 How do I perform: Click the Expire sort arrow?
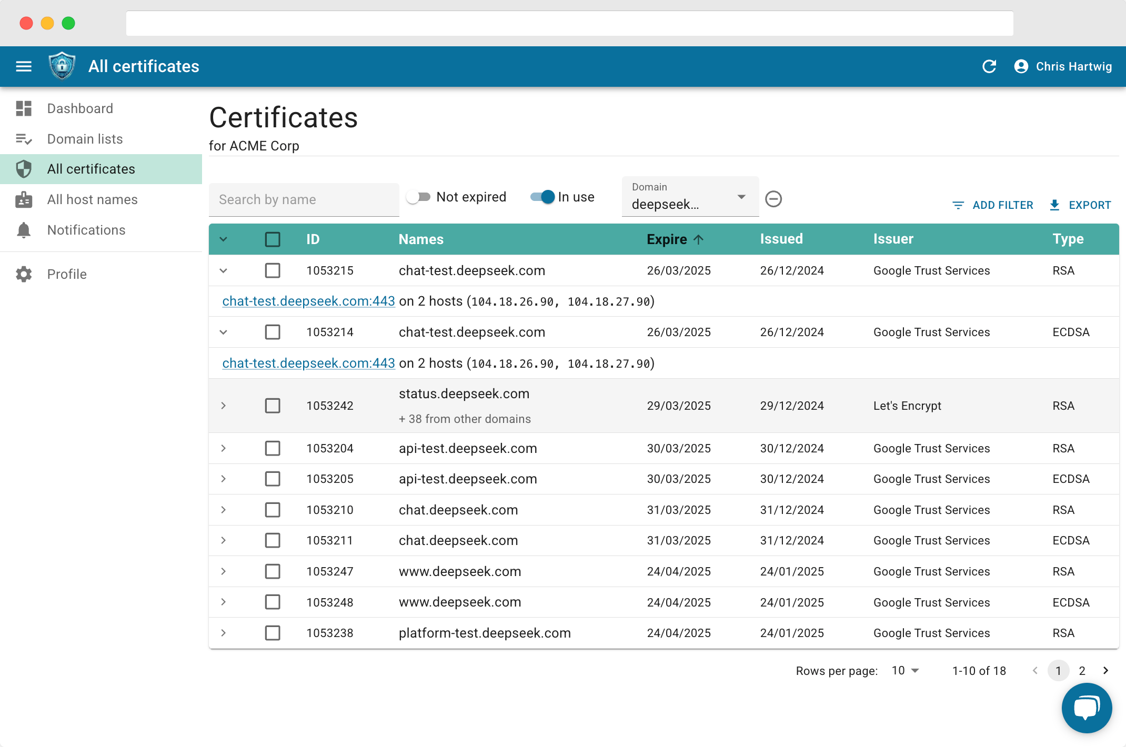699,239
